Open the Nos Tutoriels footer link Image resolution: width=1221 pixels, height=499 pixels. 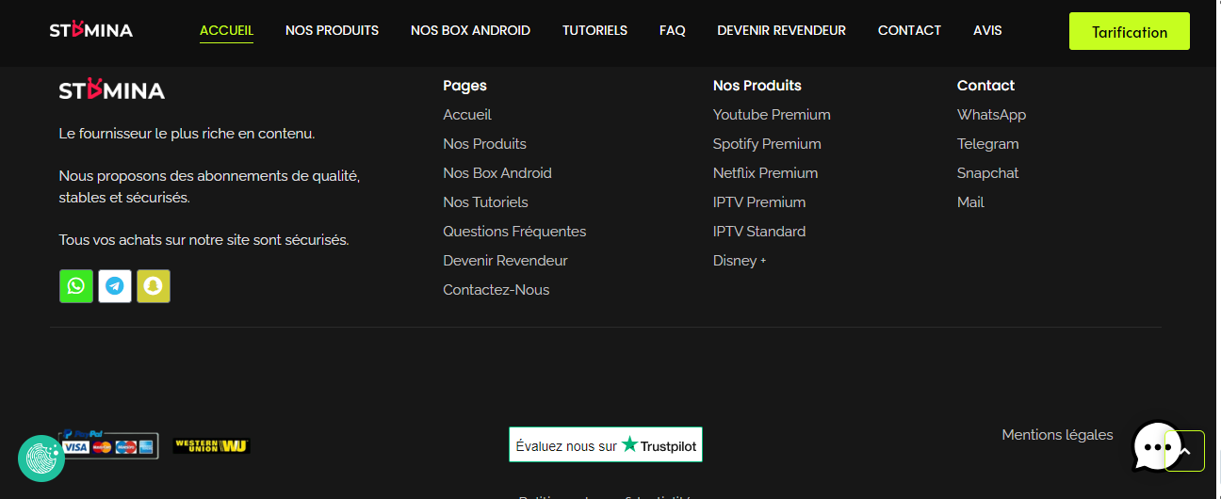coord(485,202)
